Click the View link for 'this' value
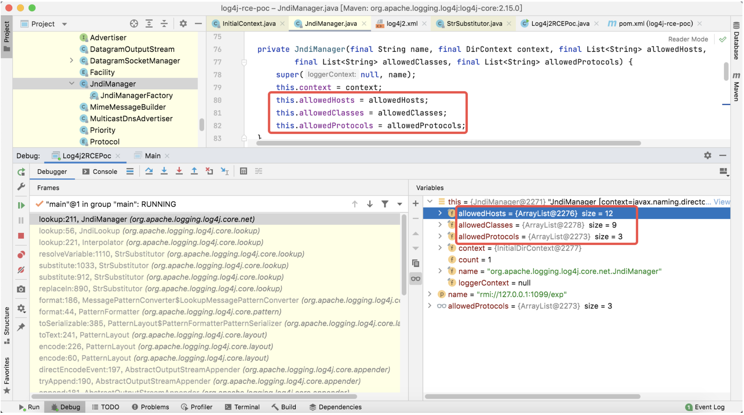The image size is (744, 415). pos(722,202)
